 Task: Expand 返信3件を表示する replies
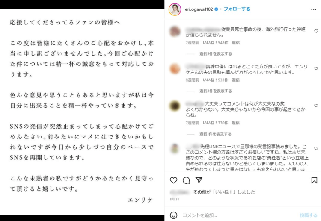[x=216, y=91]
